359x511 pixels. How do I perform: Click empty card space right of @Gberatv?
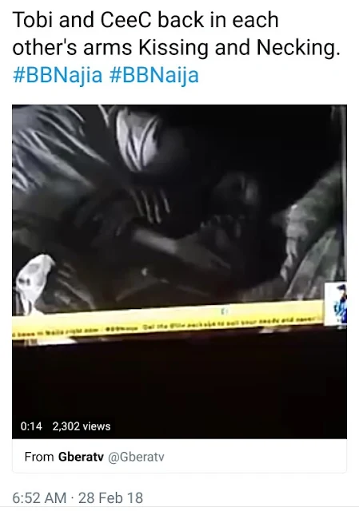pos(254,456)
